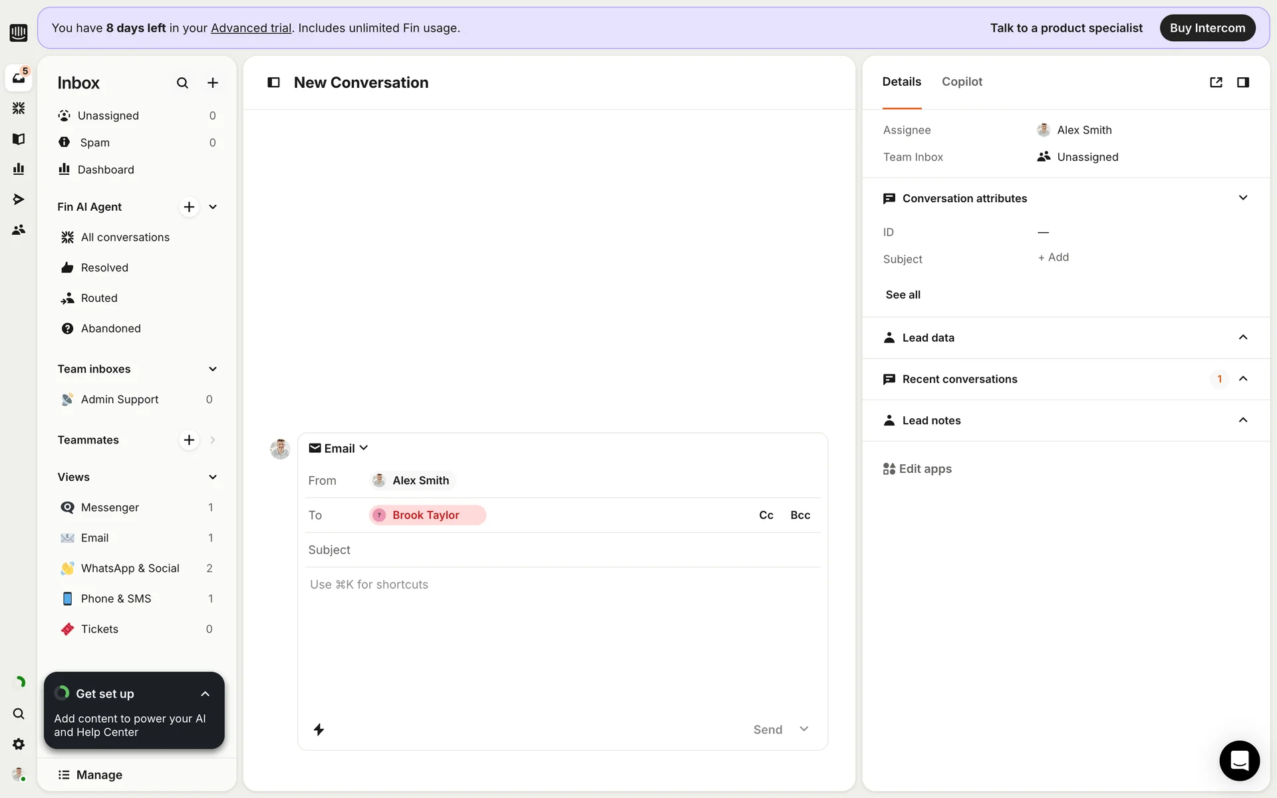Select the Abandoned conversations view

click(x=110, y=329)
